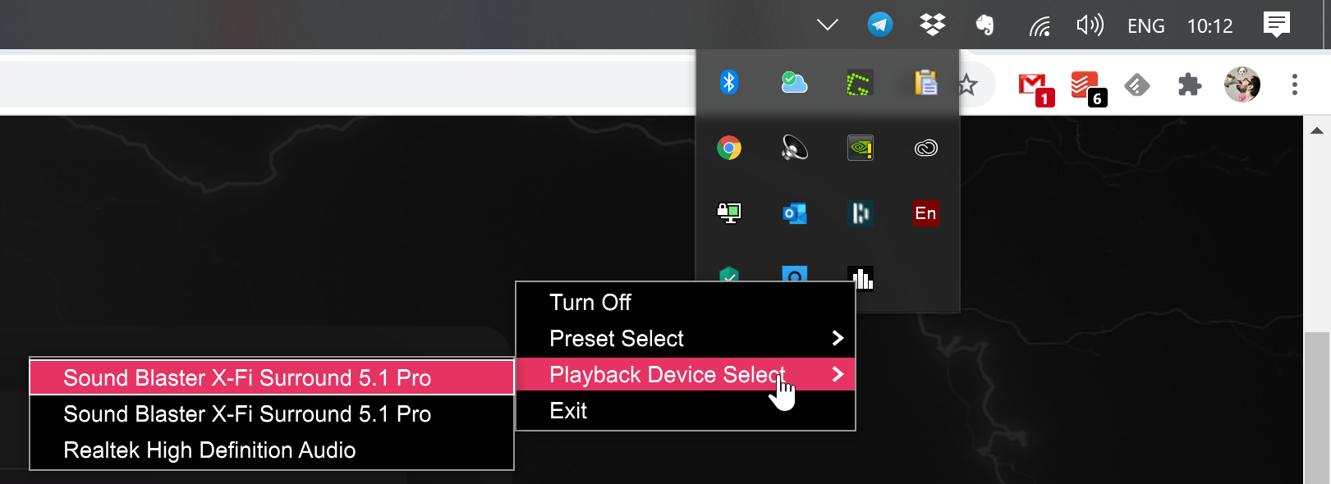The image size is (1331, 484).
Task: Open Chrome's three-dot menu
Action: click(x=1295, y=84)
